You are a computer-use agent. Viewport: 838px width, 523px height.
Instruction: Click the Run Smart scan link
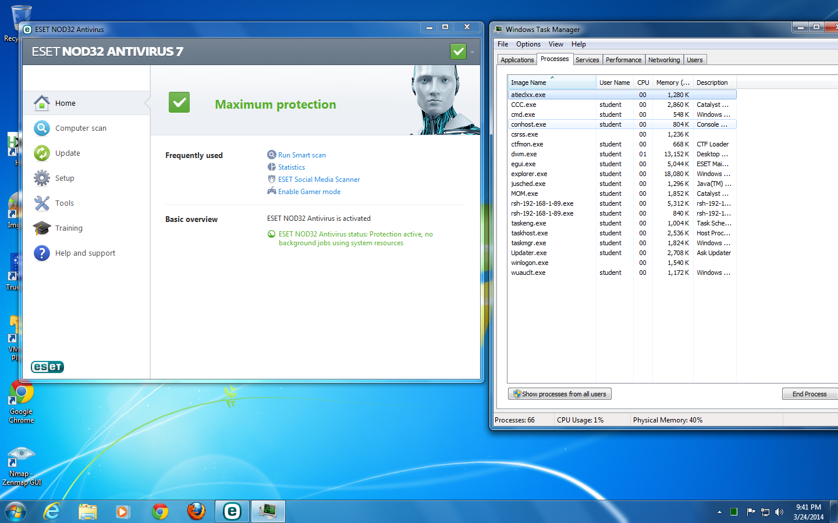tap(301, 155)
